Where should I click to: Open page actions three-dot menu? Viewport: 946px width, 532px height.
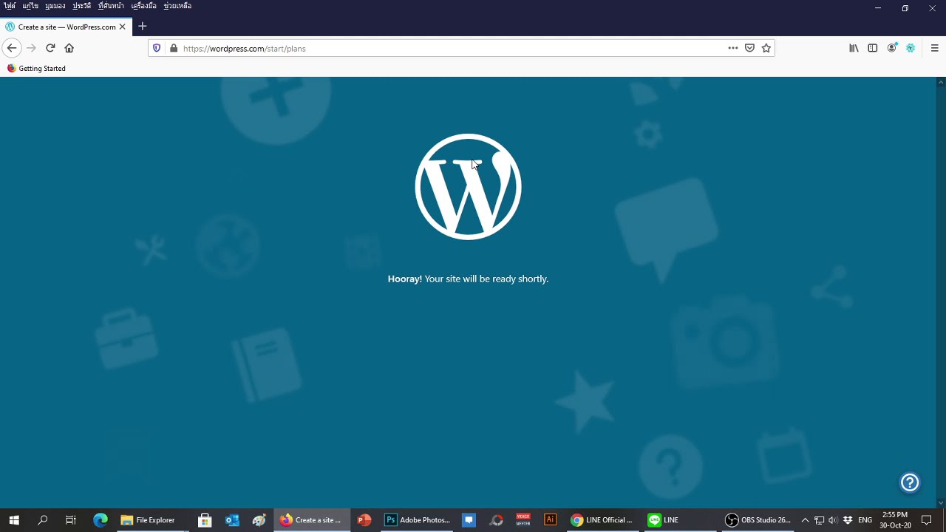click(x=733, y=48)
